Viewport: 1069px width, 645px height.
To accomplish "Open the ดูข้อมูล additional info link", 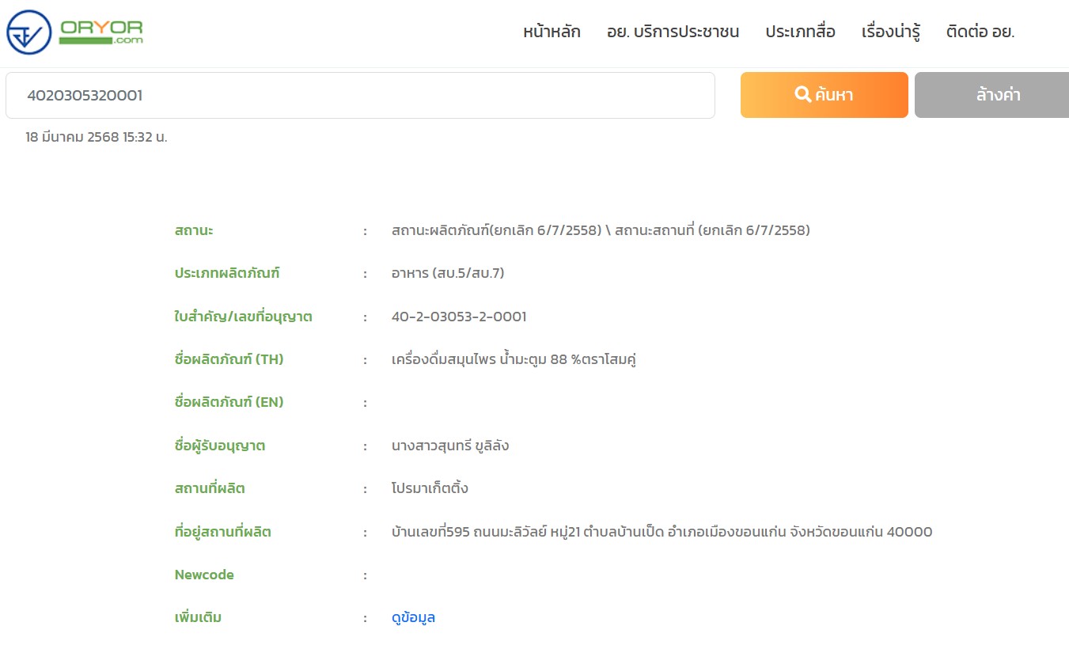I will tap(413, 618).
